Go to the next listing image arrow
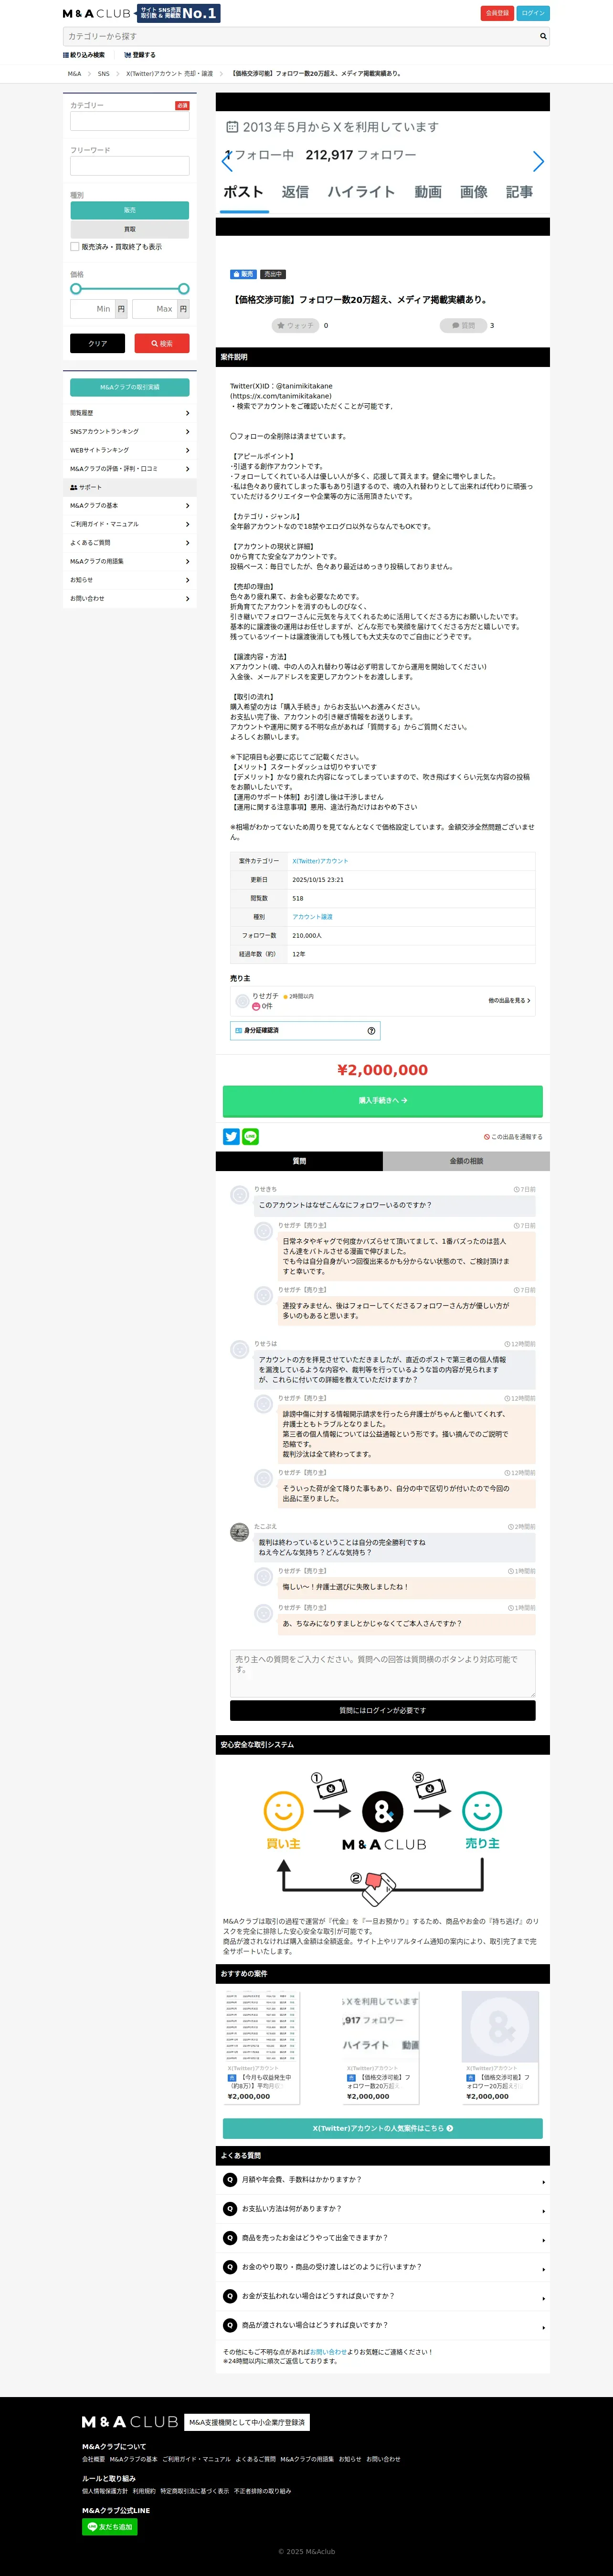This screenshot has height=2576, width=613. [x=538, y=161]
